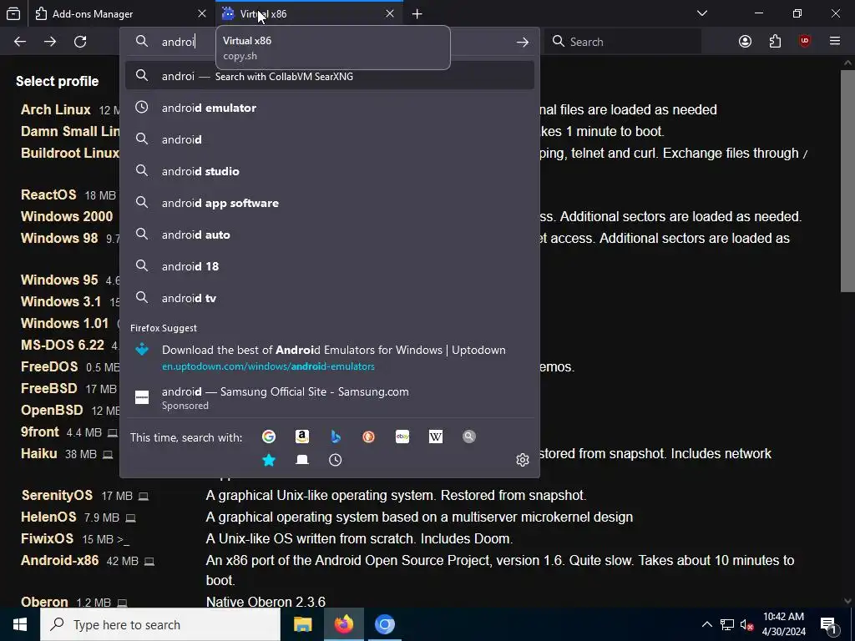
Task: Search with eBay one-off engine icon
Action: 402,437
